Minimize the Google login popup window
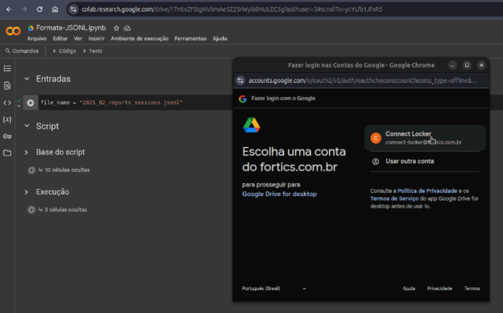The height and width of the screenshot is (313, 503). 452,65
